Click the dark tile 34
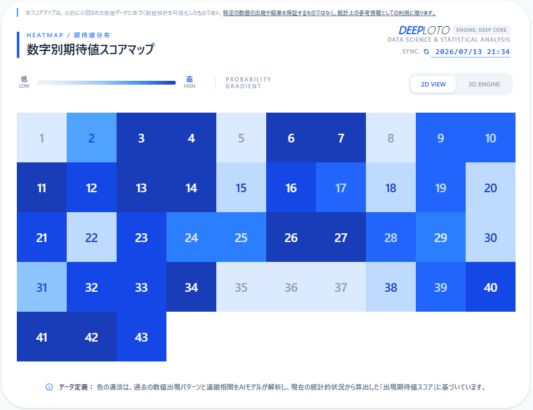The image size is (533, 410). 191,287
